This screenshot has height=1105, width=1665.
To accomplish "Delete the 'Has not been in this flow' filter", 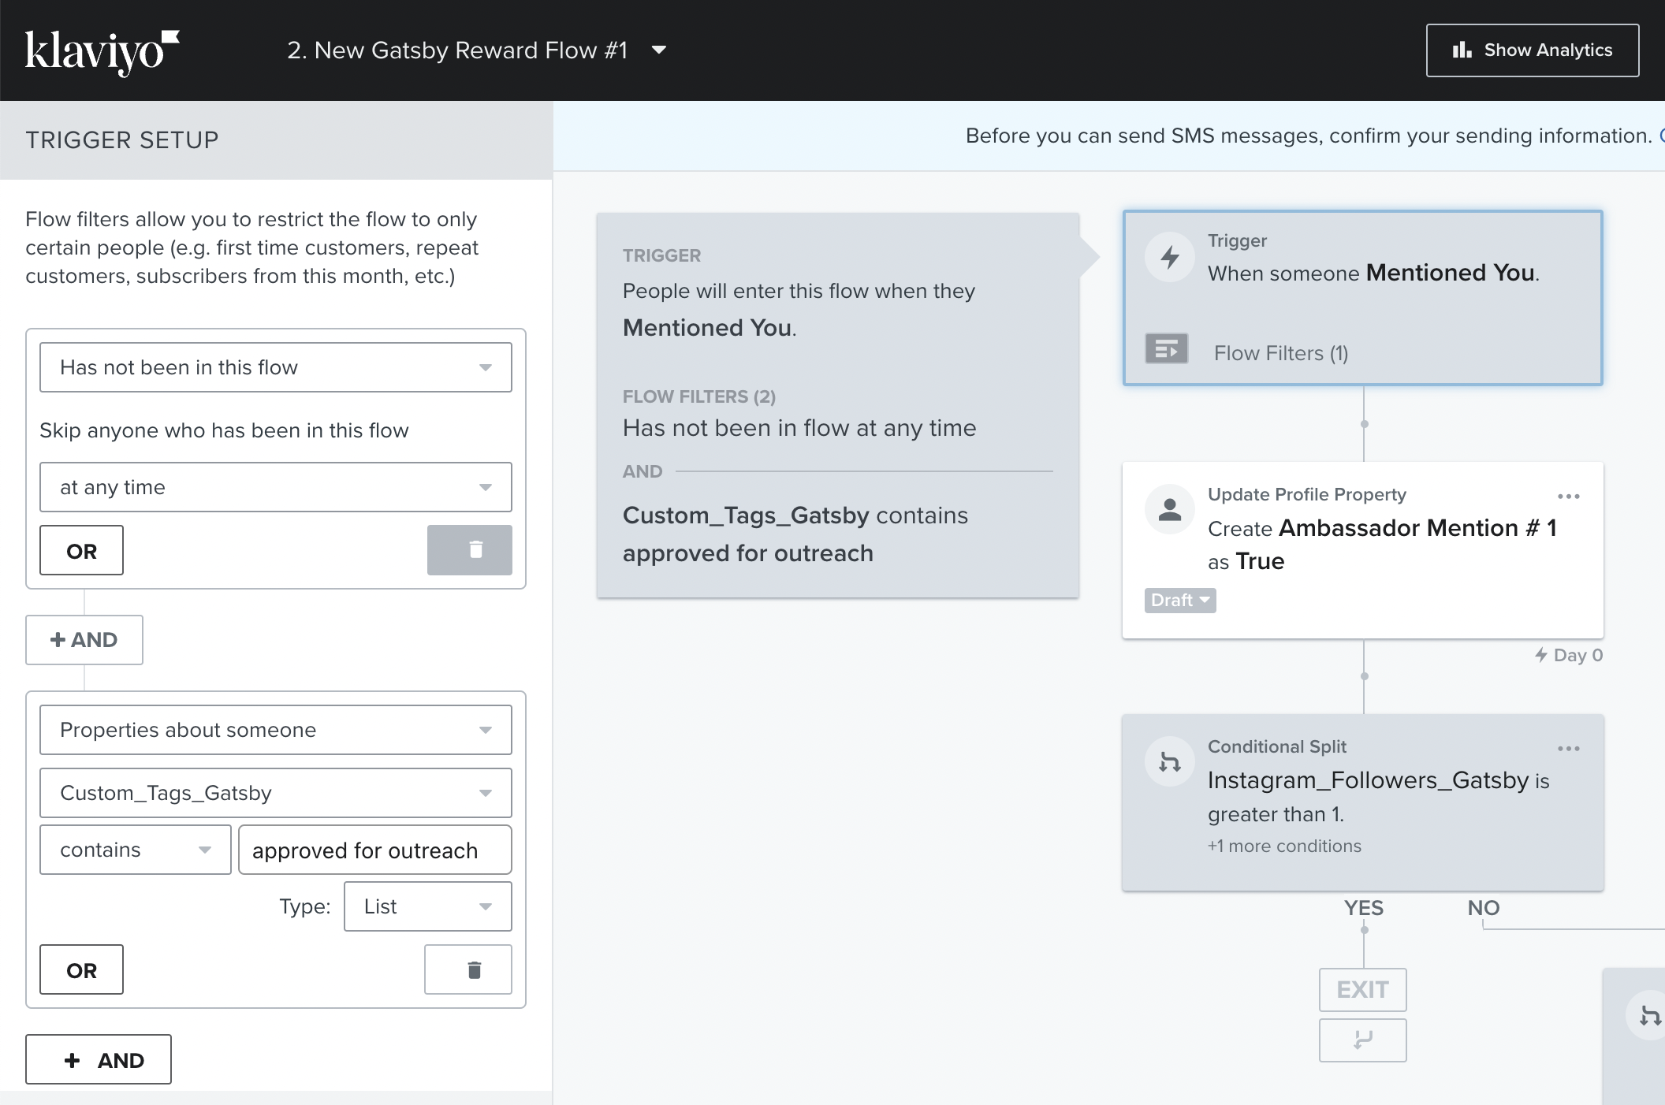I will coord(469,550).
